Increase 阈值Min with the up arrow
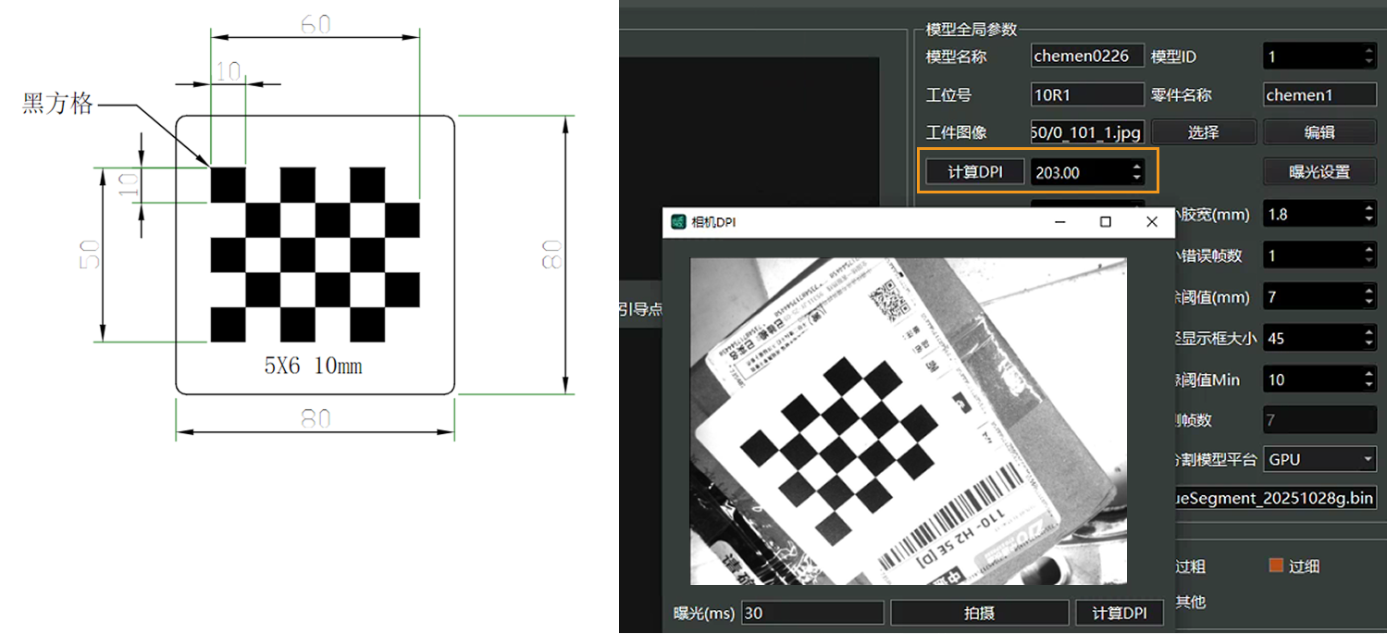The image size is (1387, 634). click(1368, 374)
